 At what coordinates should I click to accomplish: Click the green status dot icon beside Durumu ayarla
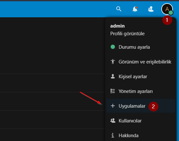click(x=113, y=47)
